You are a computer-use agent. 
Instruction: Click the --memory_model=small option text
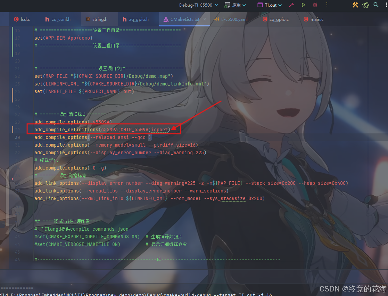click(118, 145)
